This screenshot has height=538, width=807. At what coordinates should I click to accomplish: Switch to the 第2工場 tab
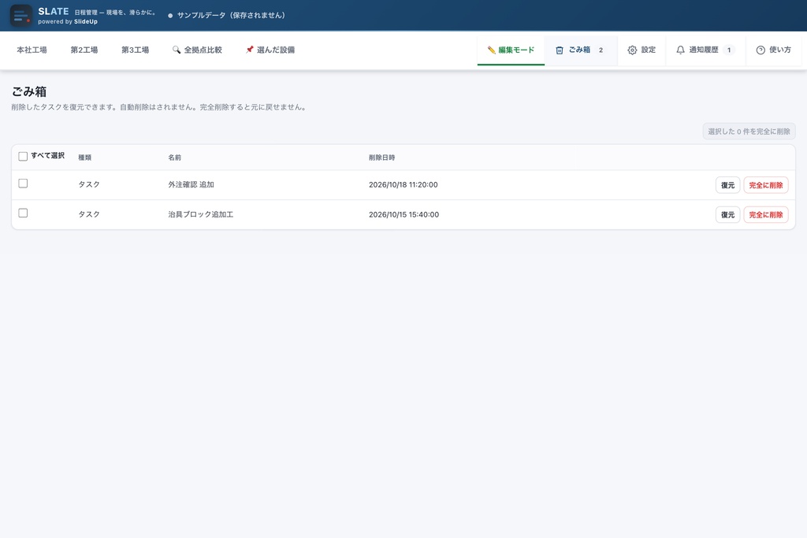point(84,50)
